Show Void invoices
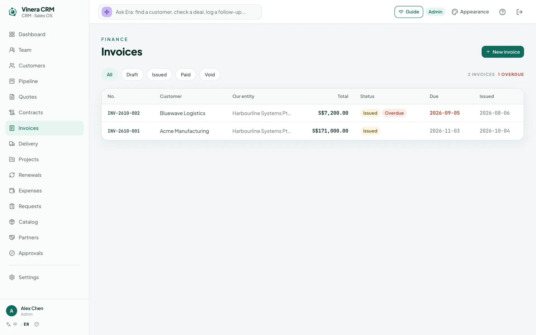Image resolution: width=536 pixels, height=335 pixels. (210, 75)
